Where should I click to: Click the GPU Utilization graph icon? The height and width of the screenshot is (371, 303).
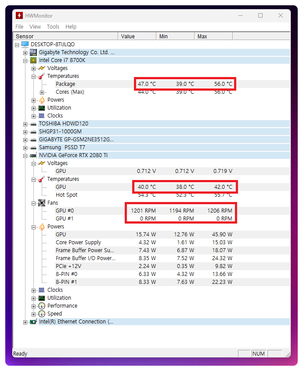coord(42,298)
